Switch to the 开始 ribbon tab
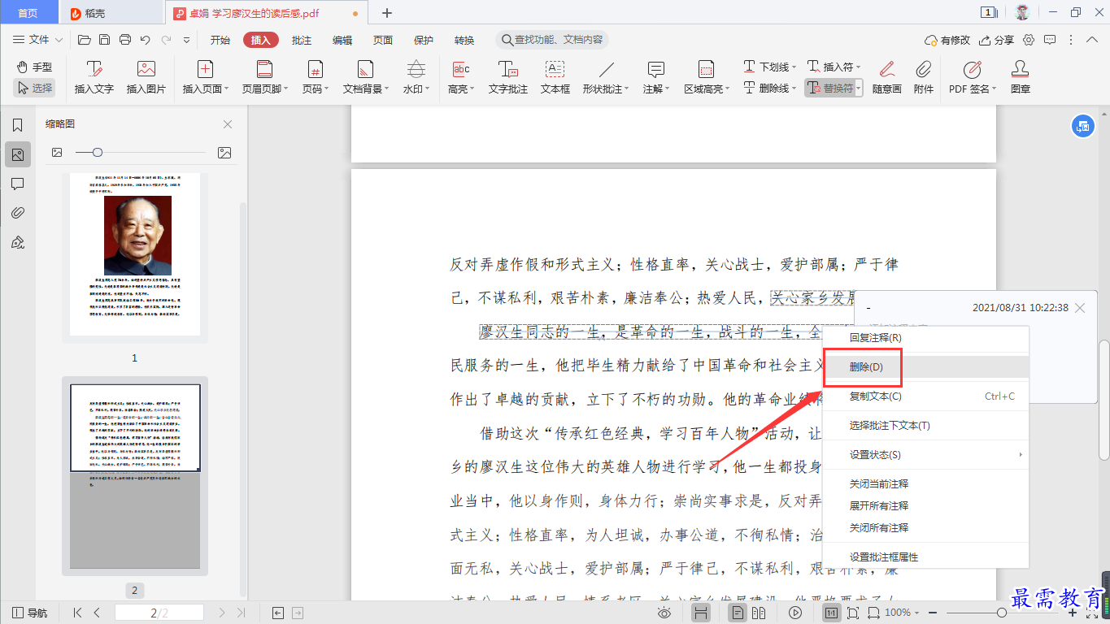This screenshot has height=624, width=1110. [220, 40]
